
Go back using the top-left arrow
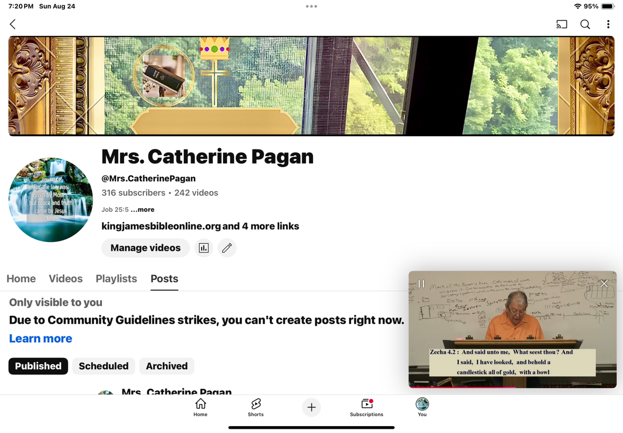[13, 24]
